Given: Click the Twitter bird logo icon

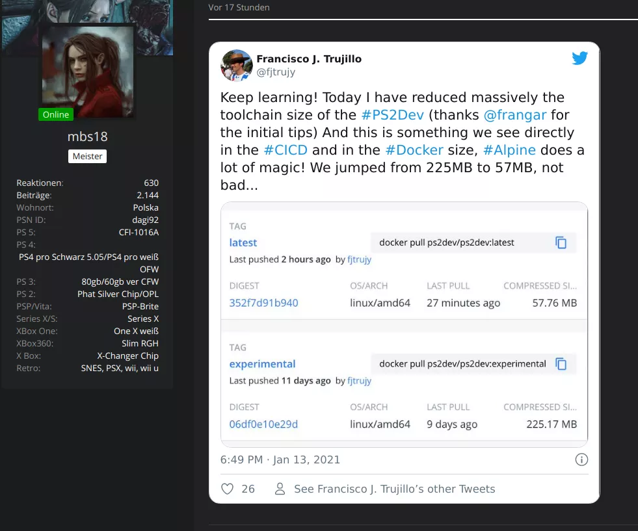Looking at the screenshot, I should 579,58.
